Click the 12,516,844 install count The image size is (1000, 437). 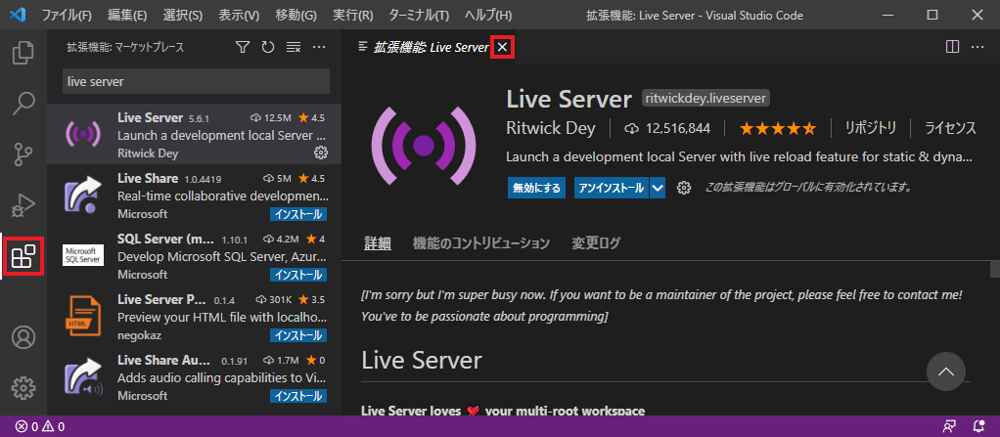(667, 129)
